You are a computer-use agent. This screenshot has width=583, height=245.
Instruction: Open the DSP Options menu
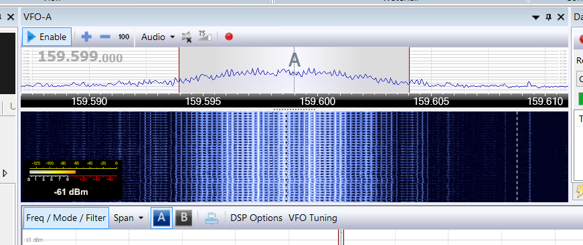pyautogui.click(x=256, y=218)
